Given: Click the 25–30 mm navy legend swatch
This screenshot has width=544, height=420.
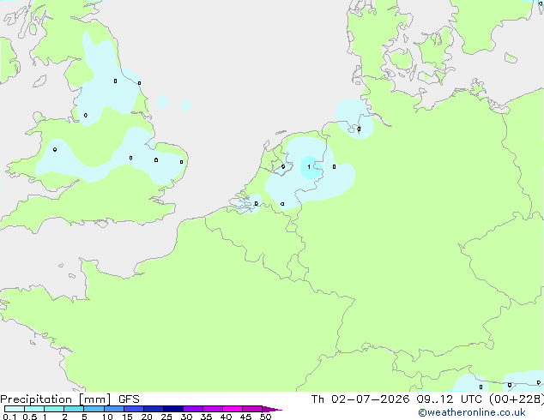Looking at the screenshot, I should pyautogui.click(x=173, y=409).
